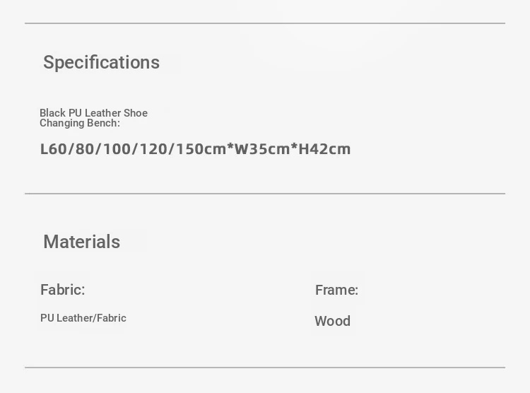Image resolution: width=530 pixels, height=393 pixels.
Task: Click the PU Leather/Fabric value
Action: (x=83, y=318)
